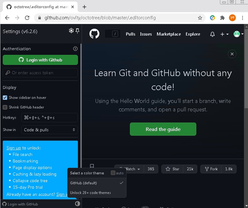View 385 watchers count
The height and width of the screenshot is (208, 248).
pyautogui.click(x=151, y=169)
